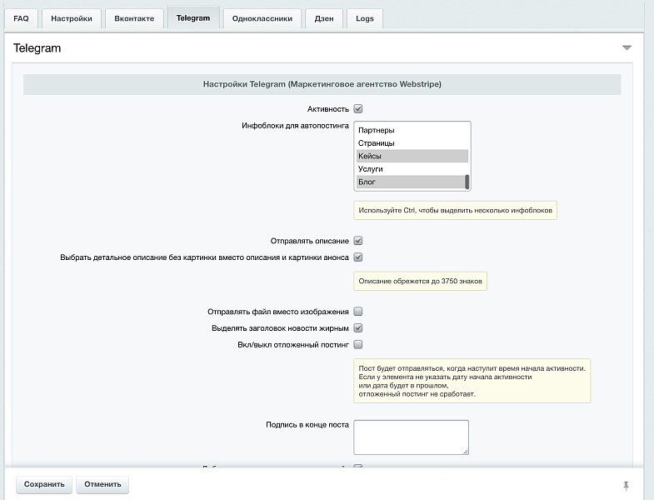654x500 pixels.
Task: Collapse the Telegram section arrow
Action: (x=627, y=48)
